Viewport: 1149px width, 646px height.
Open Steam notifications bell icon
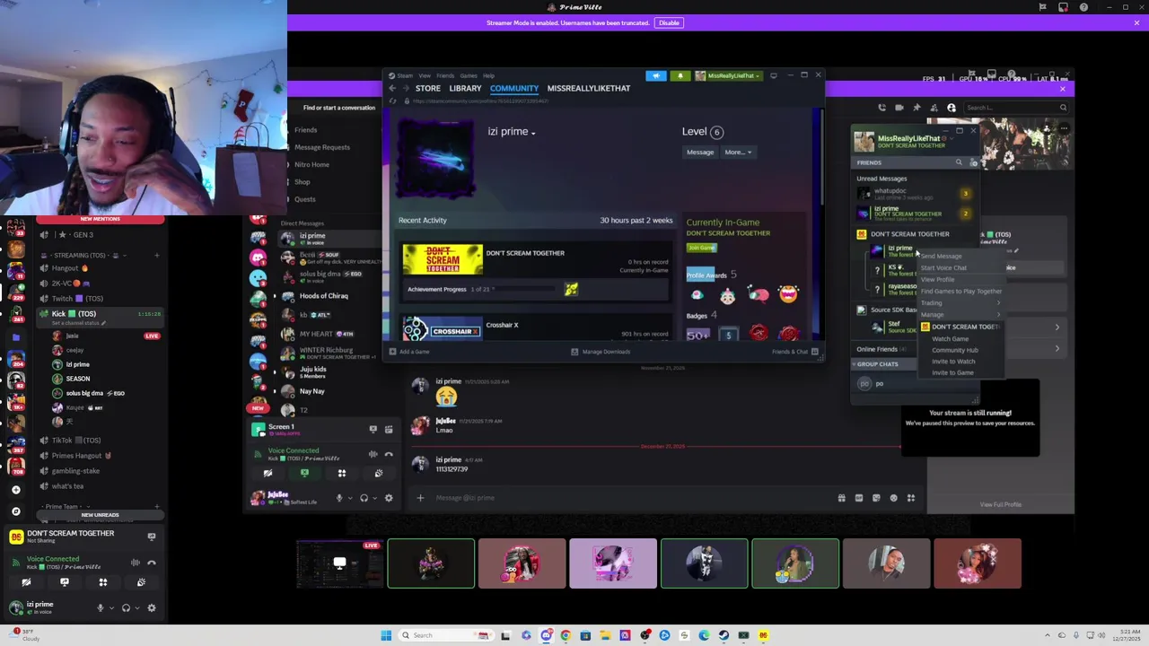(x=680, y=75)
